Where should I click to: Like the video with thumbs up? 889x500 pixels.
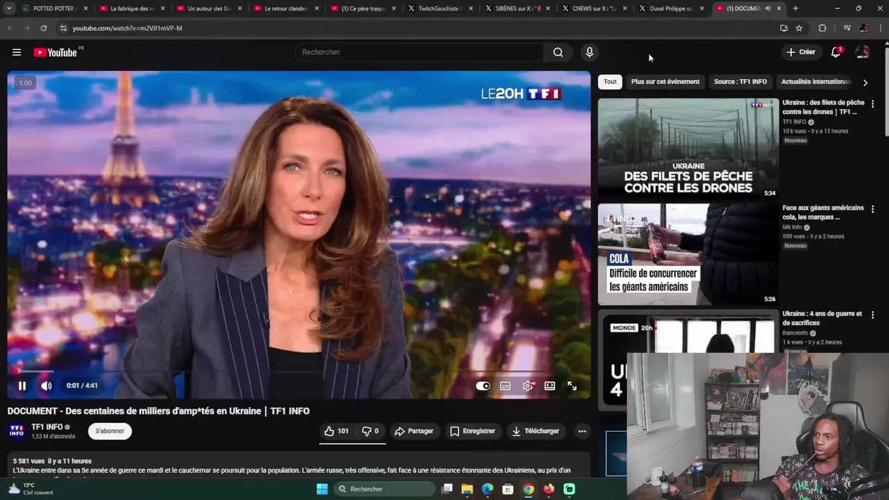point(337,431)
